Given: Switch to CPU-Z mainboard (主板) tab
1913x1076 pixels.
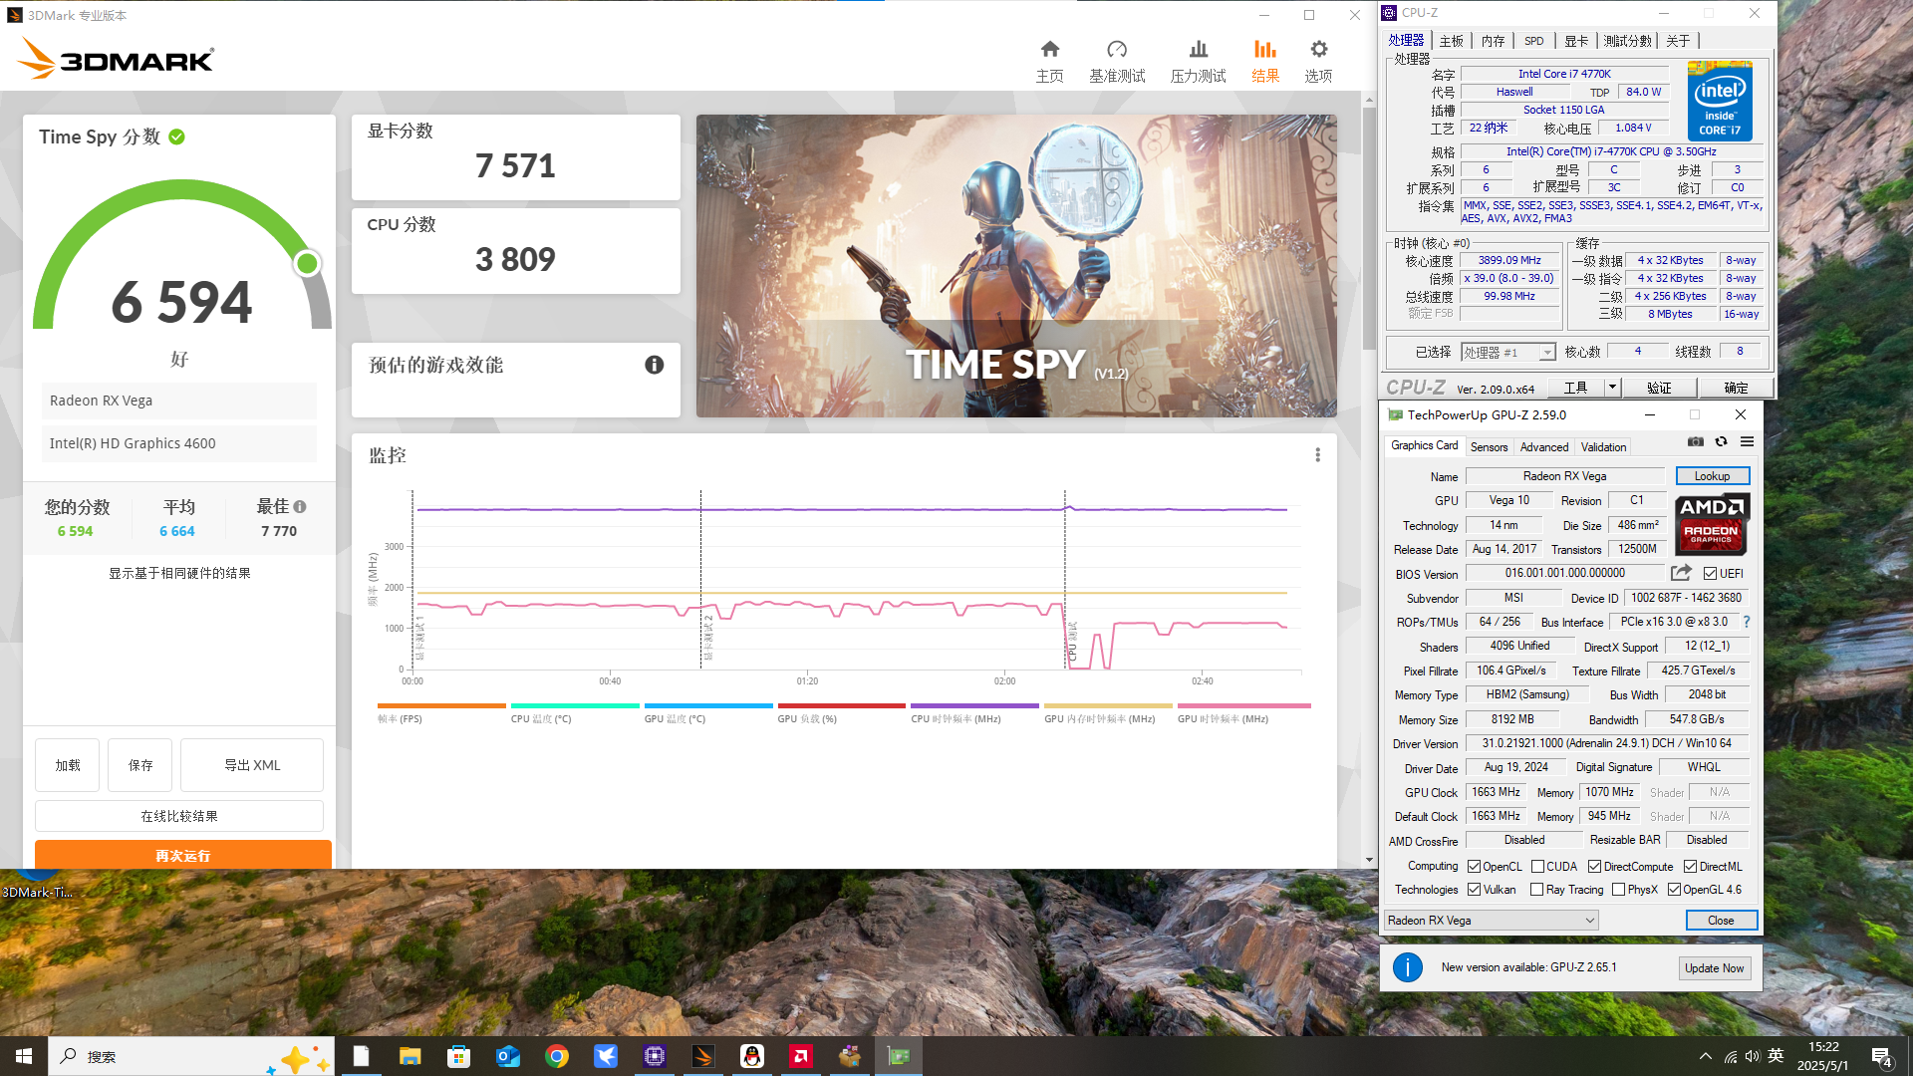Looking at the screenshot, I should tap(1451, 41).
